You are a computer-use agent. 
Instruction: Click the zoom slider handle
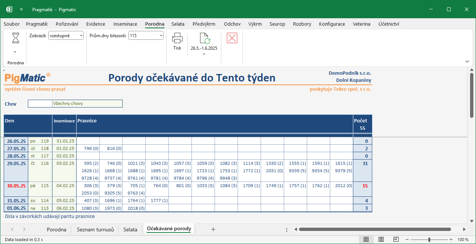click(429, 240)
